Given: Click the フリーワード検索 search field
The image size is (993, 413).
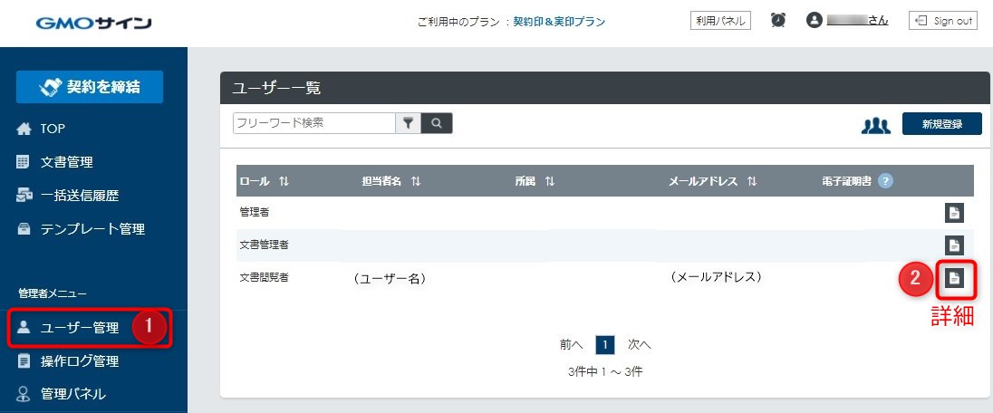Looking at the screenshot, I should point(314,123).
